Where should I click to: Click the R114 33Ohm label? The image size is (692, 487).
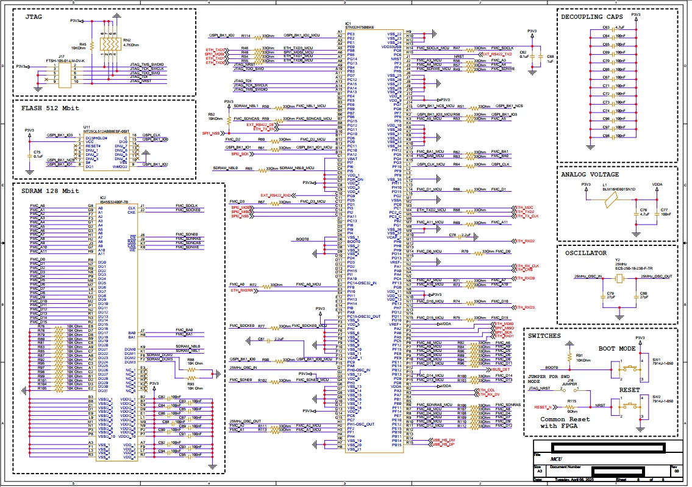click(x=257, y=36)
